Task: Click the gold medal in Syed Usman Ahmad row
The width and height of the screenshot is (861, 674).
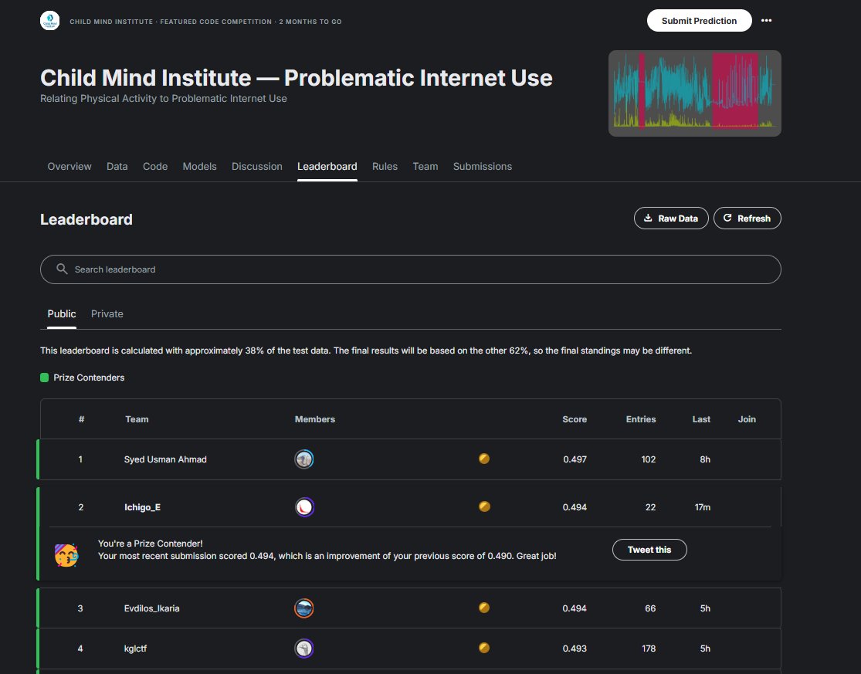Action: tap(484, 459)
